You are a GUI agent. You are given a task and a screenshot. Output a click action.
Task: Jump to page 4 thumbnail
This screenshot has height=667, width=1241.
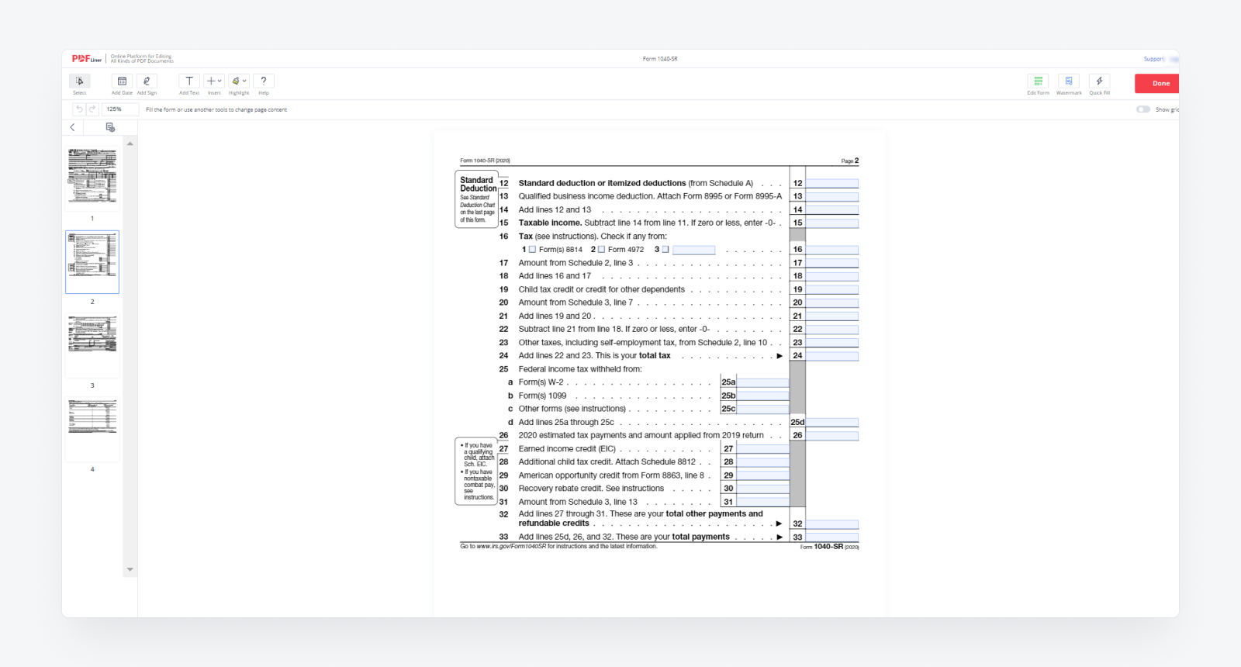[92, 430]
